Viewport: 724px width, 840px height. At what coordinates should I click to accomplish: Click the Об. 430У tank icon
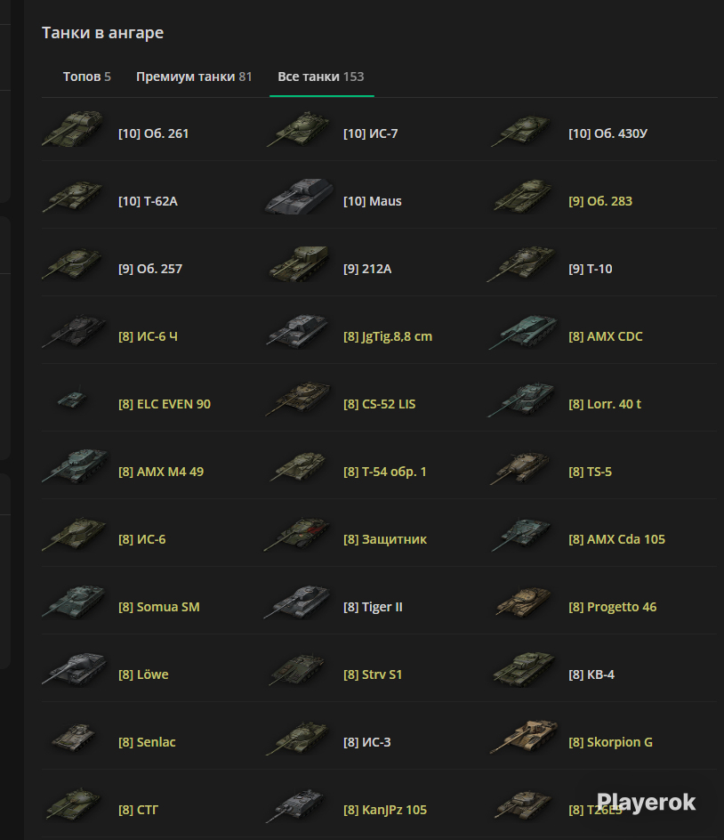click(523, 130)
